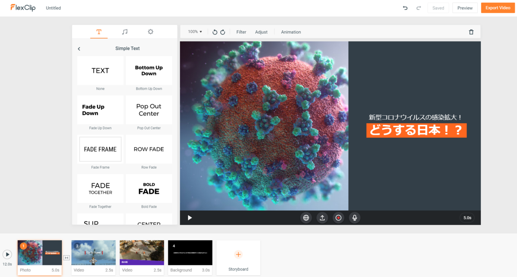
Task: Click the upload media icon
Action: 322,218
